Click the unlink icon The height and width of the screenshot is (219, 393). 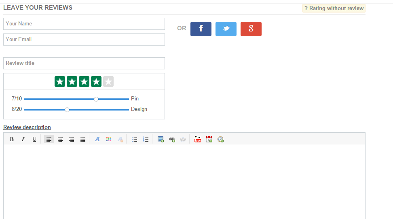click(183, 139)
